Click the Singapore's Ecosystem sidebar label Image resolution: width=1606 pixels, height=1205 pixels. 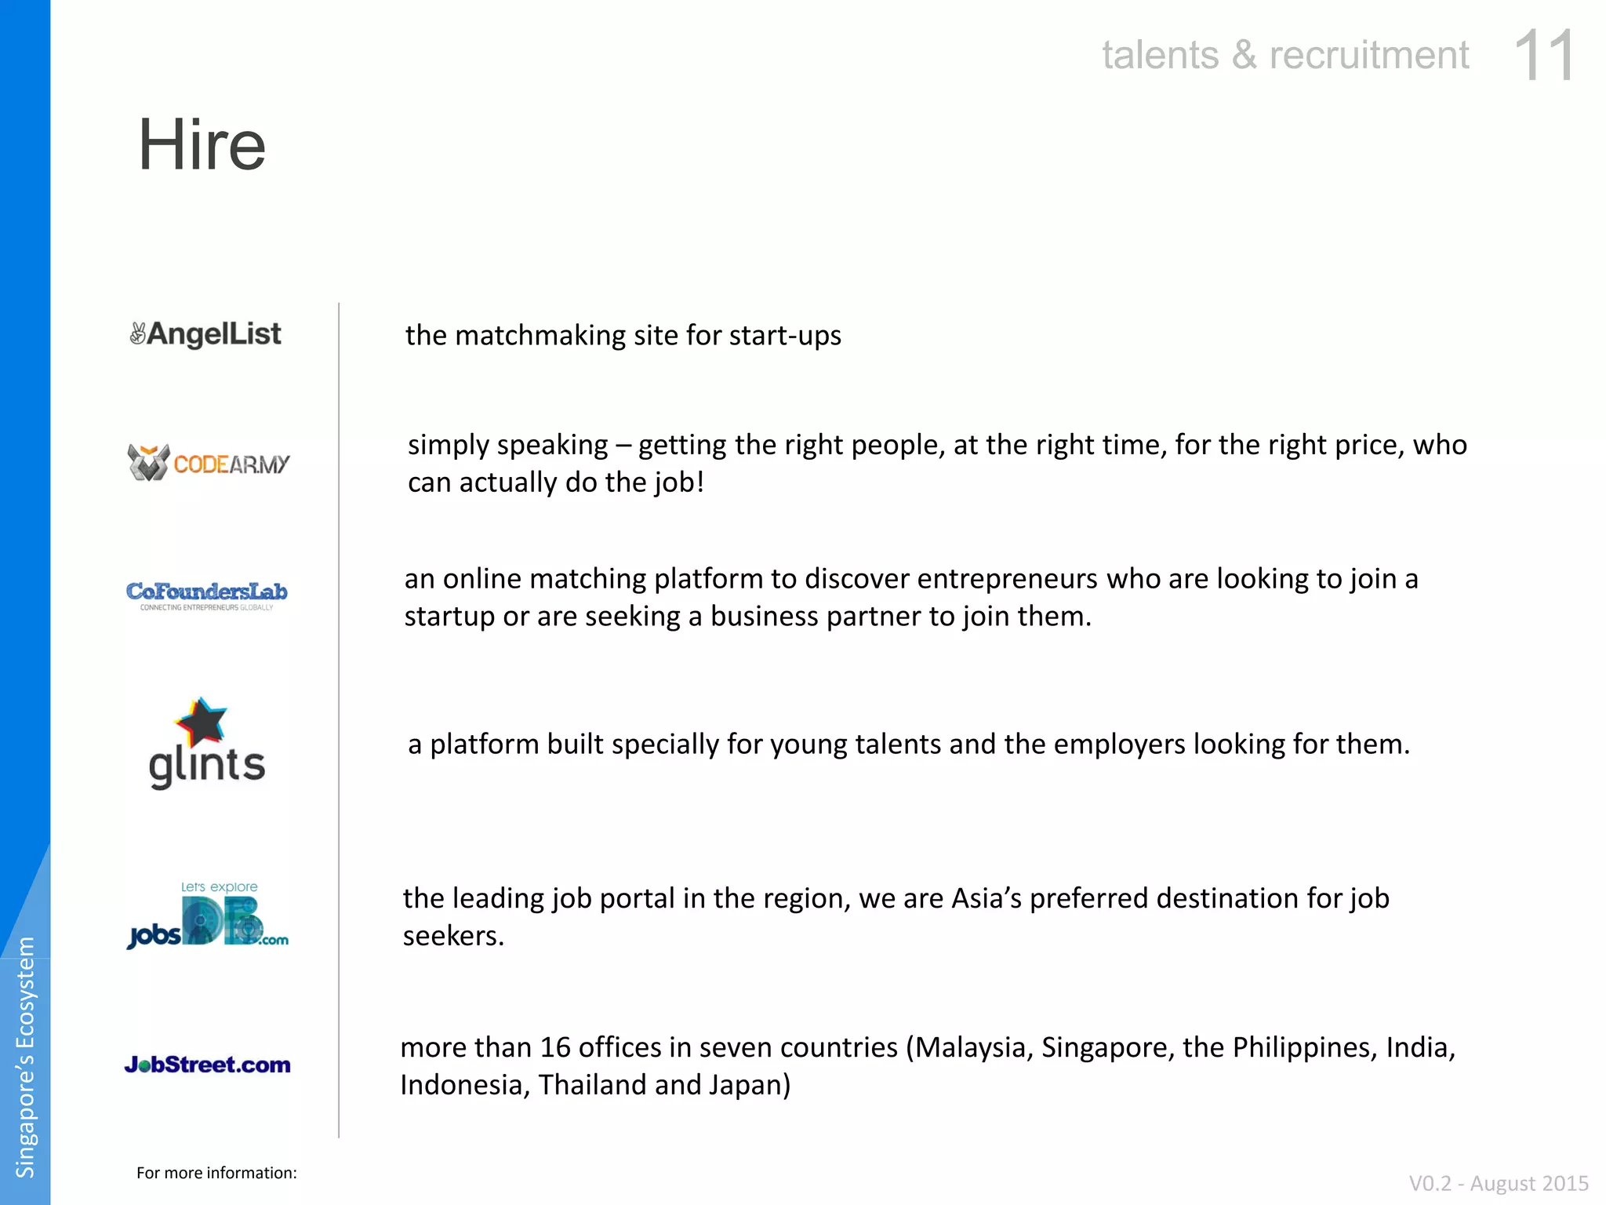pyautogui.click(x=25, y=1058)
